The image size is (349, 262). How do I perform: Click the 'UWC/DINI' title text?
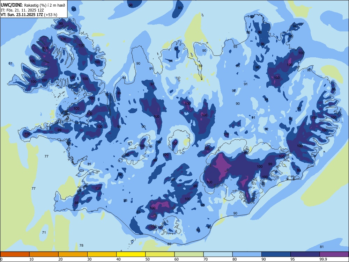[11, 5]
